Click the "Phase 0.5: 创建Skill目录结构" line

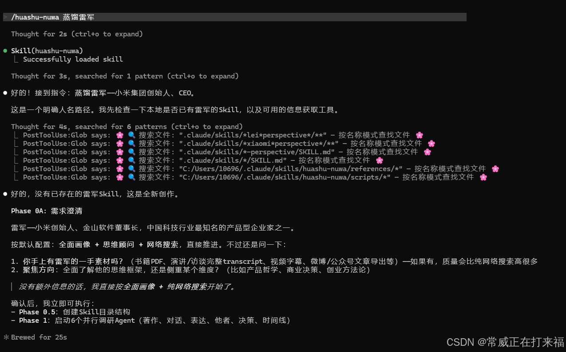coord(71,312)
